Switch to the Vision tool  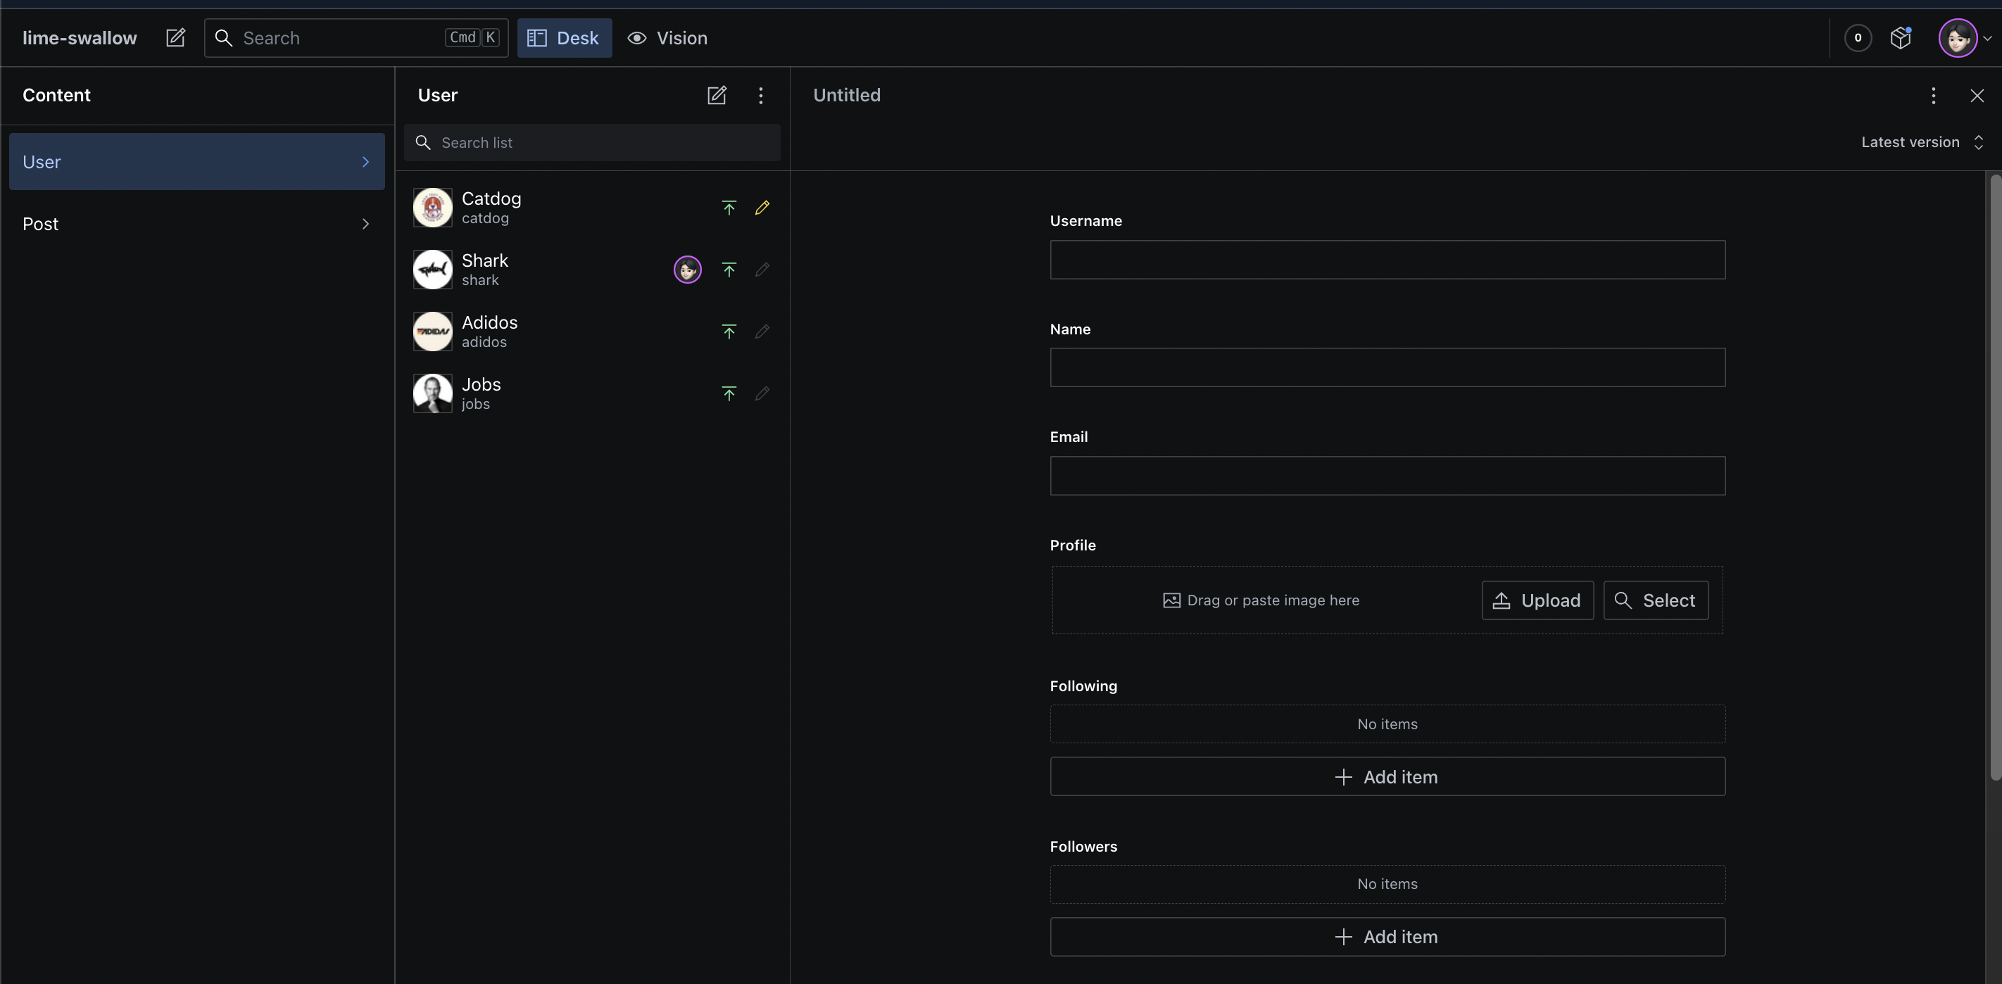click(x=667, y=37)
